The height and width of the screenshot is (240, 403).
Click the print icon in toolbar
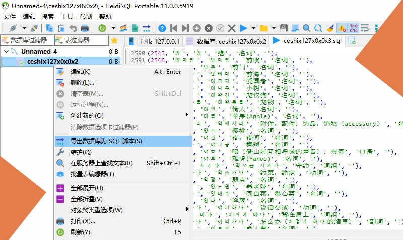tap(85, 28)
